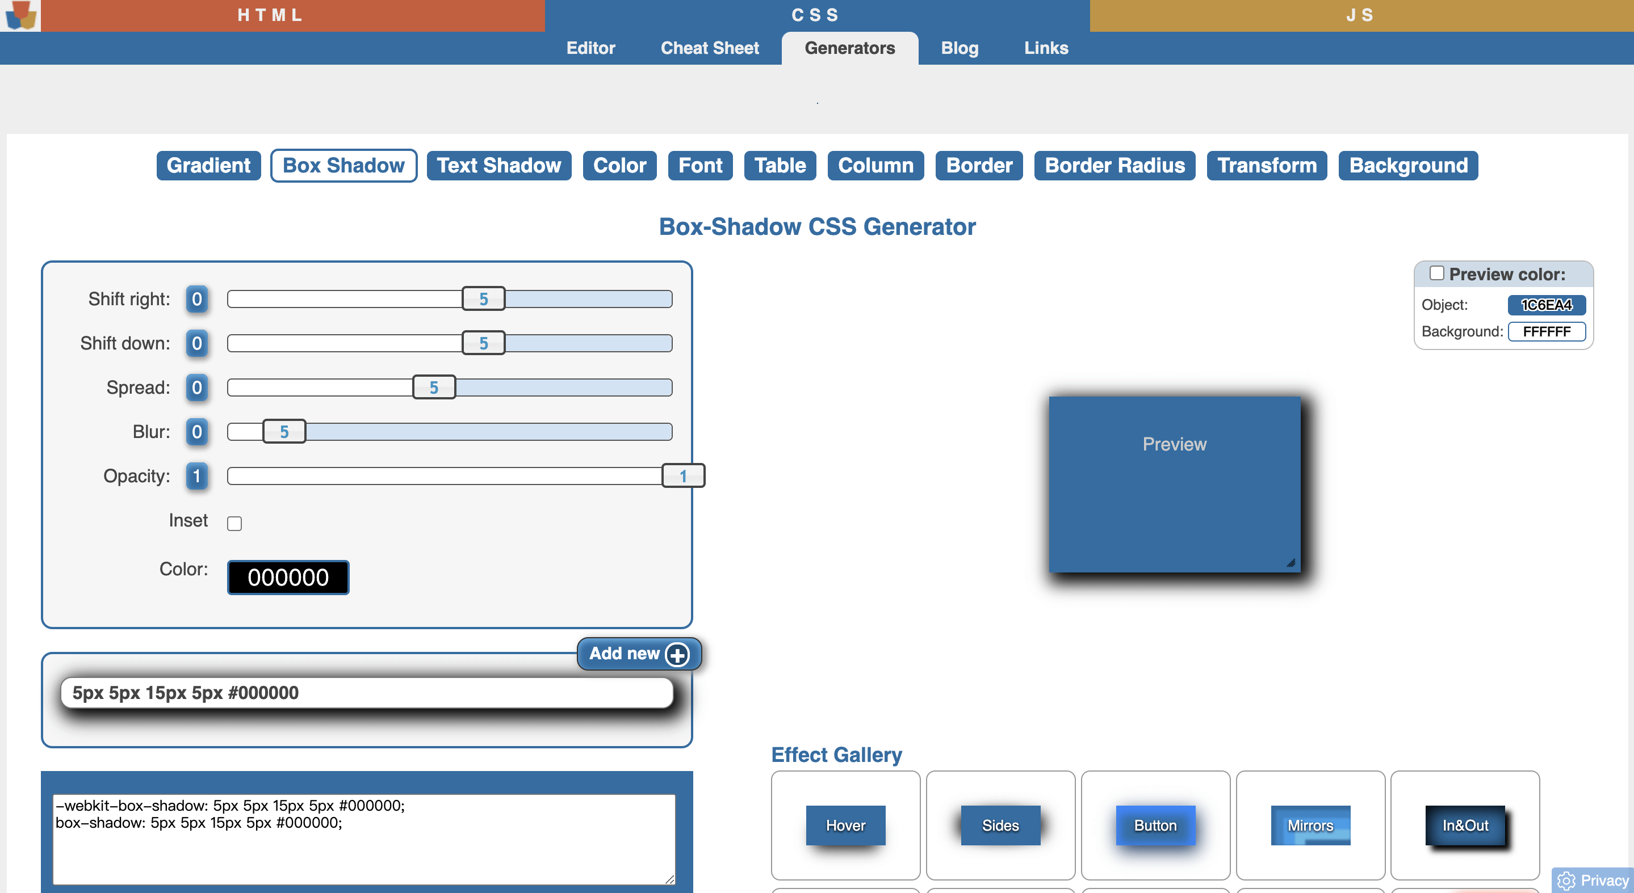The height and width of the screenshot is (893, 1634).
Task: Click the Background color field FFFFFF
Action: pyautogui.click(x=1546, y=331)
